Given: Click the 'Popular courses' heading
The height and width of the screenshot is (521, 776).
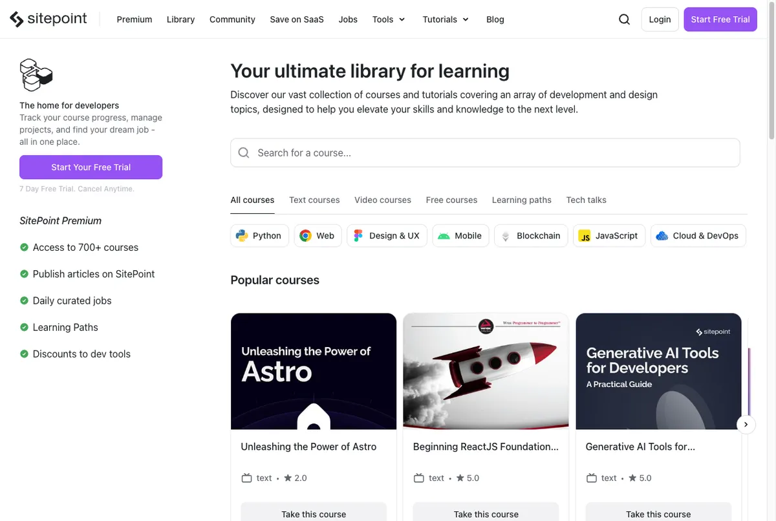Looking at the screenshot, I should pyautogui.click(x=275, y=281).
